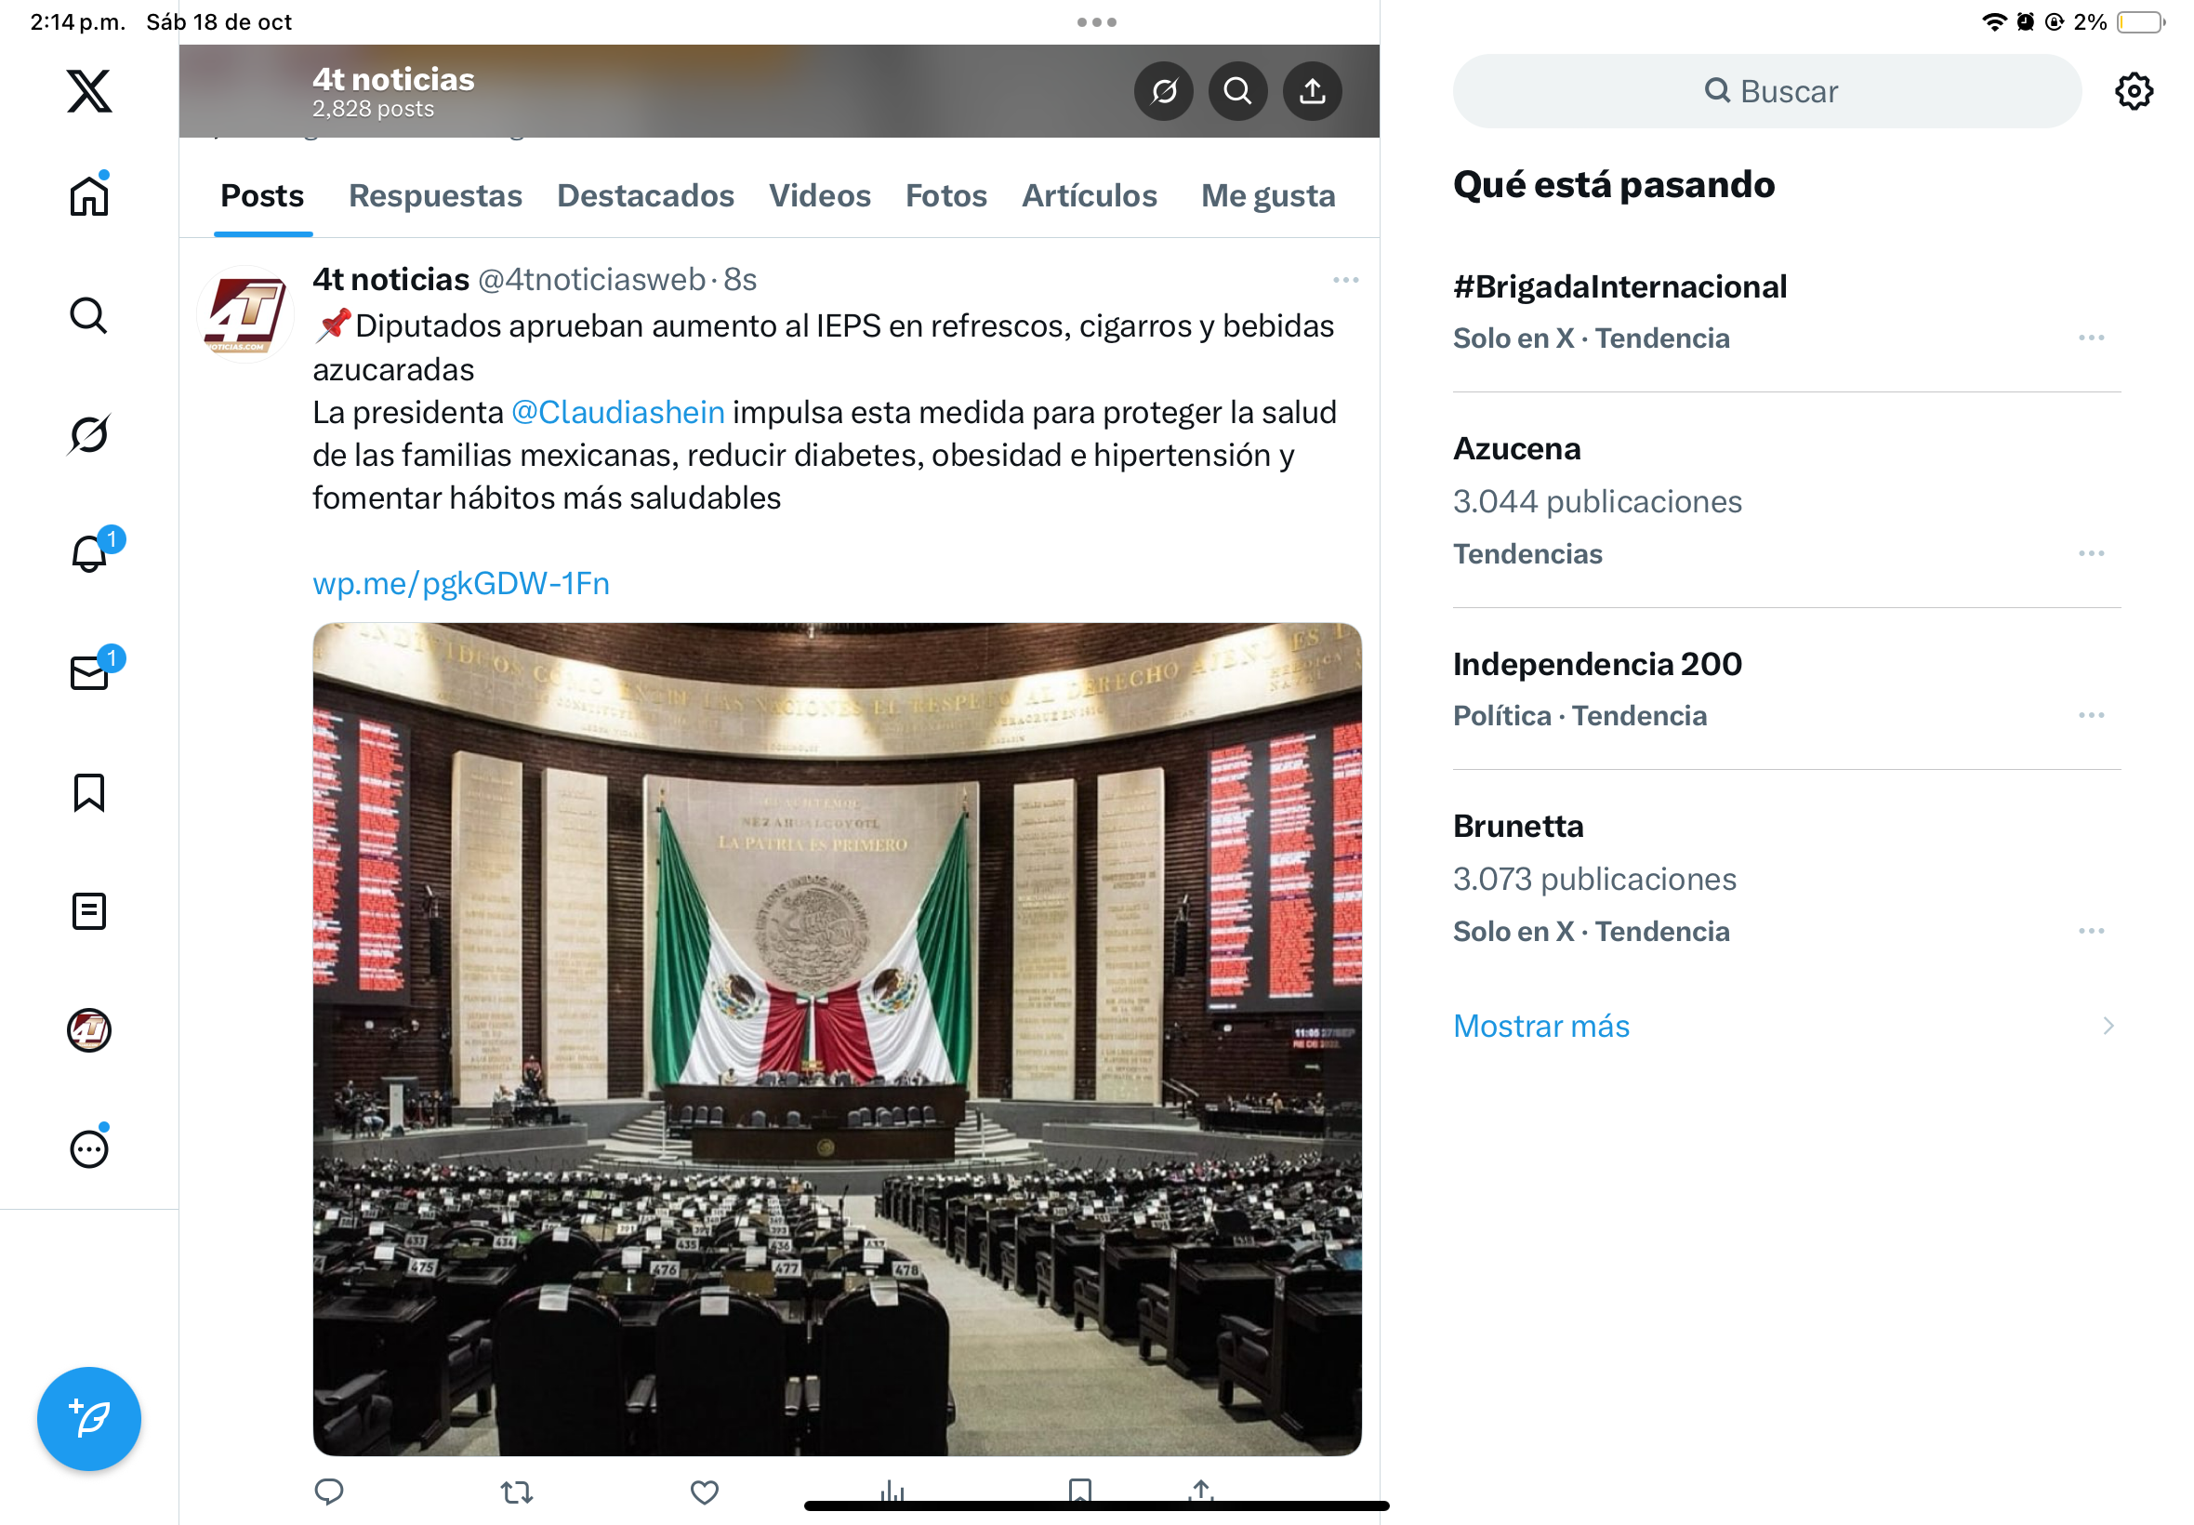Open the @Claudiashein mention
This screenshot has height=1525, width=2194.
pos(617,412)
